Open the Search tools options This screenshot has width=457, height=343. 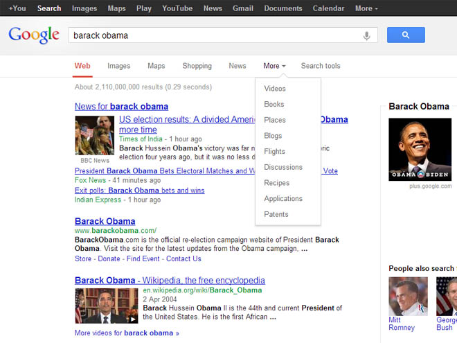(x=321, y=66)
